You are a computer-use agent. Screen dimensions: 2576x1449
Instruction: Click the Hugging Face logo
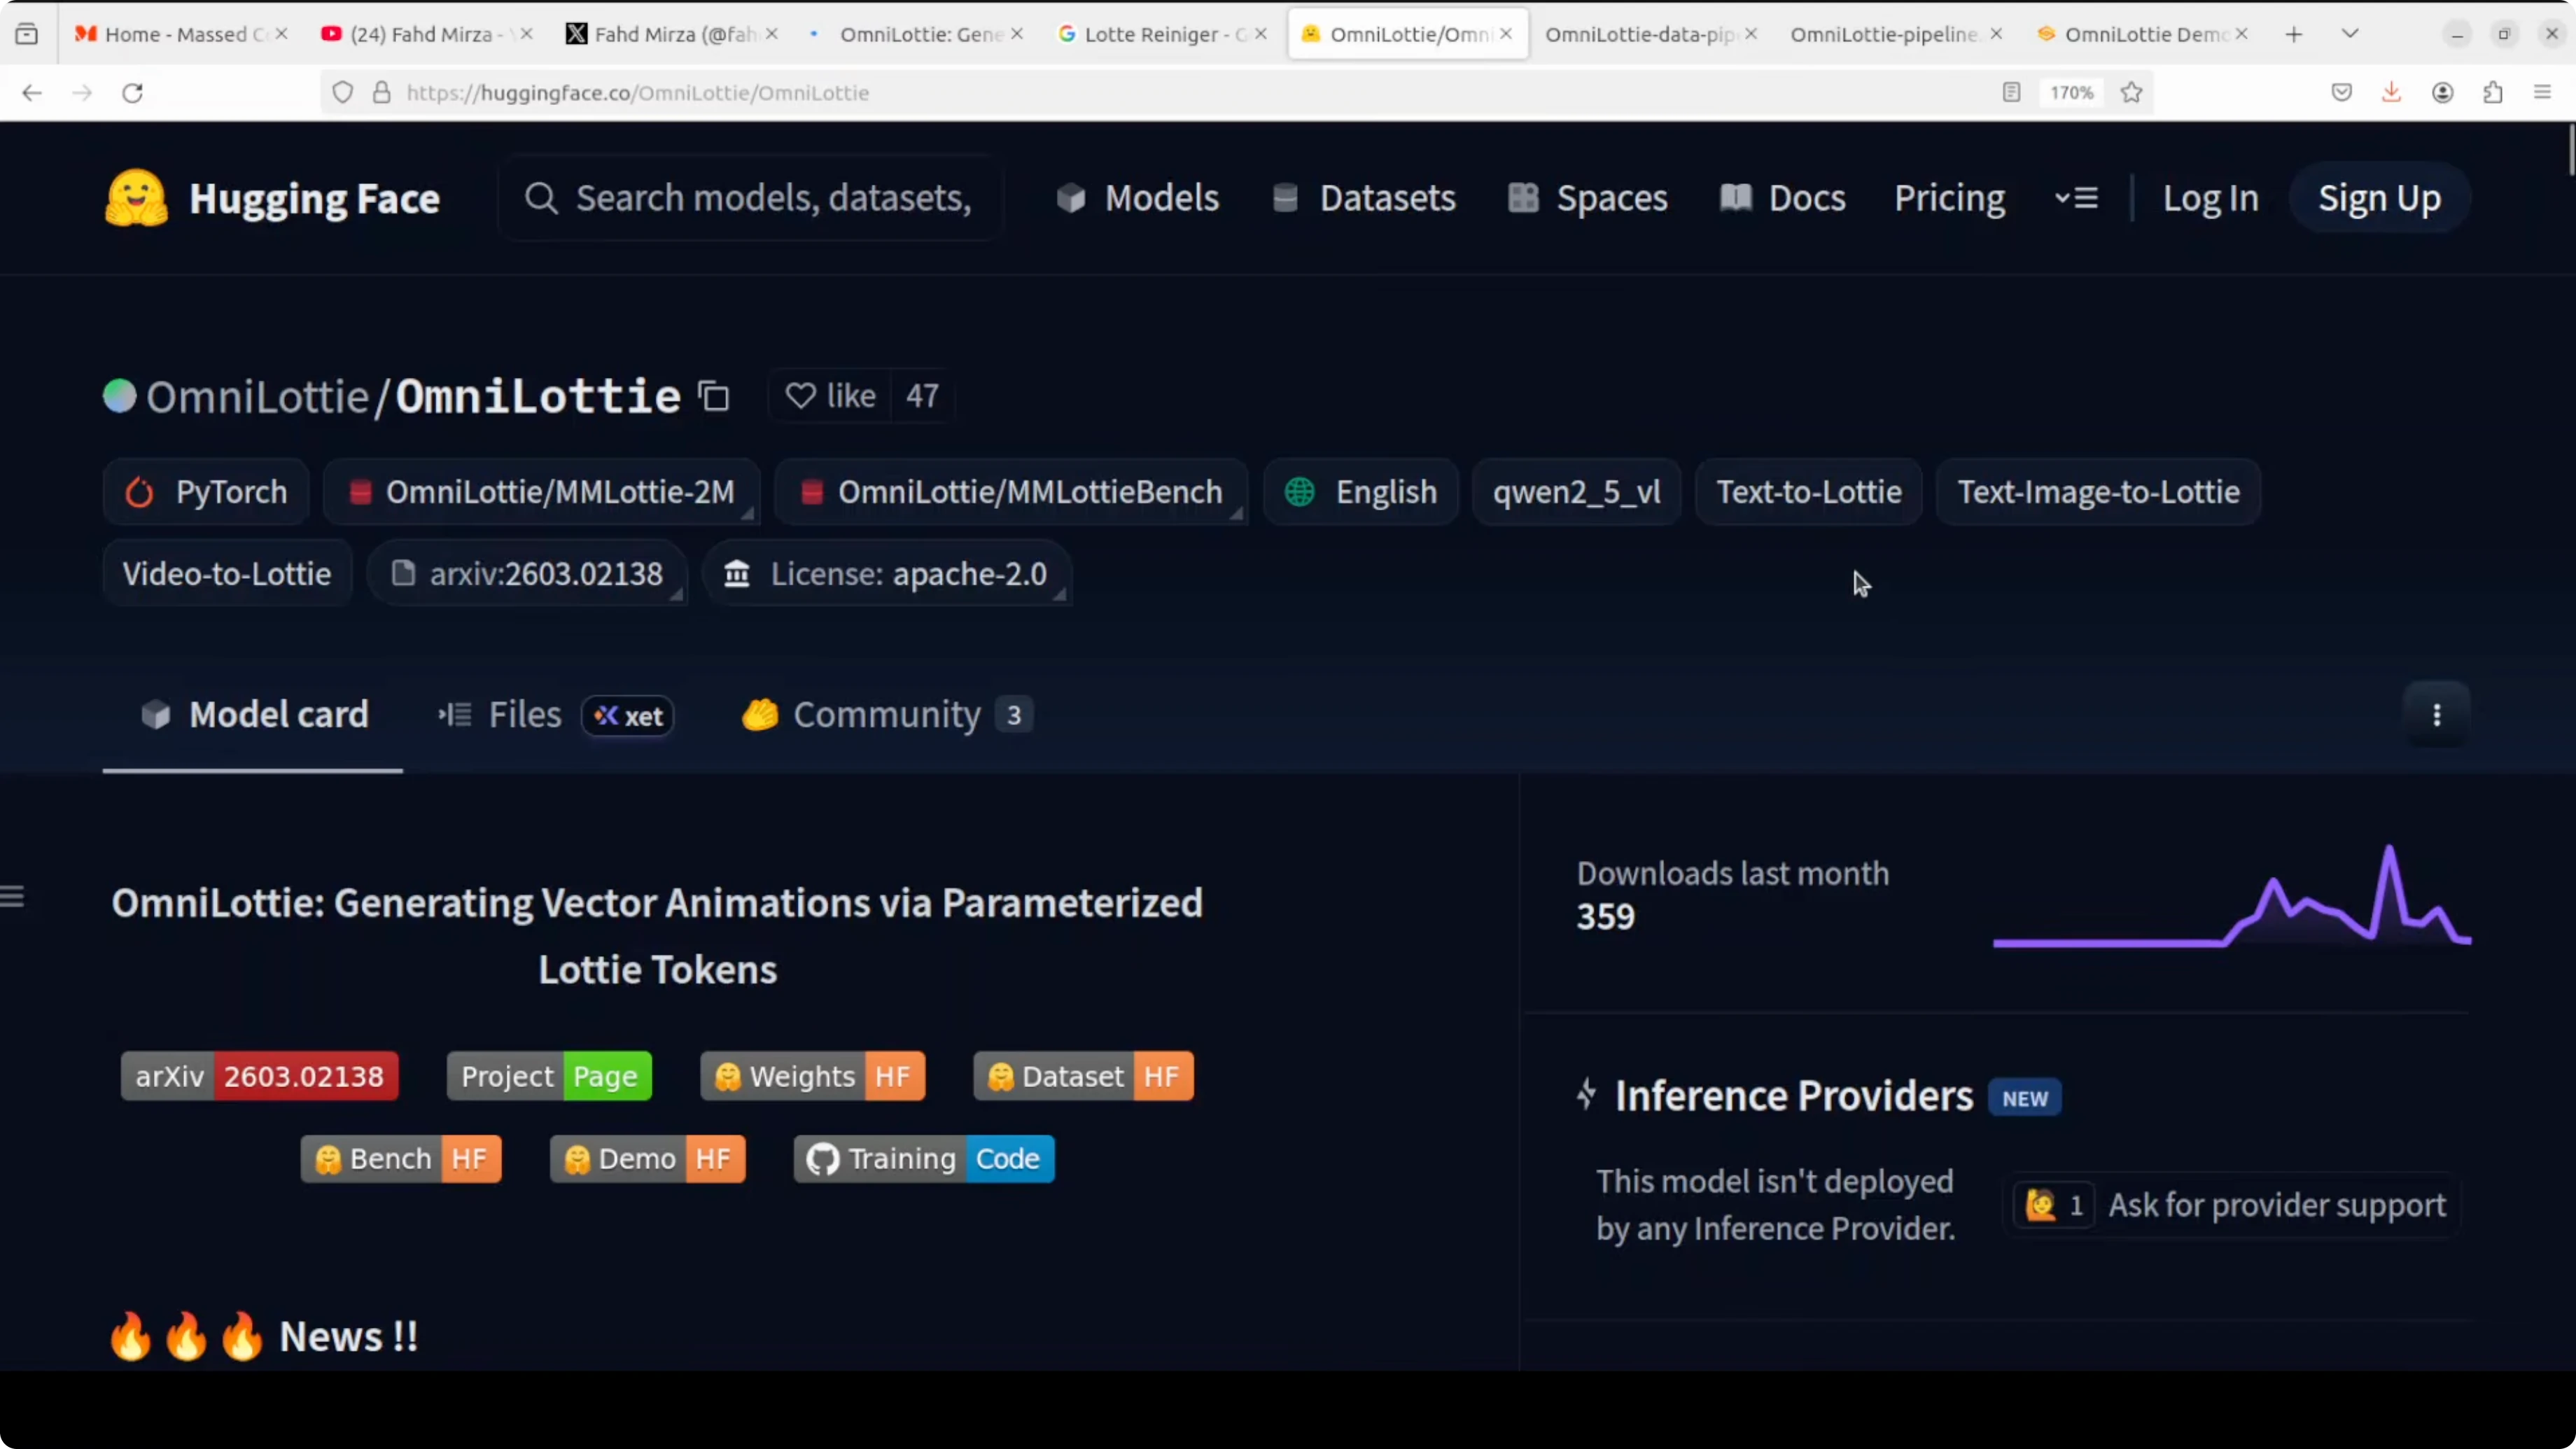pyautogui.click(x=136, y=197)
